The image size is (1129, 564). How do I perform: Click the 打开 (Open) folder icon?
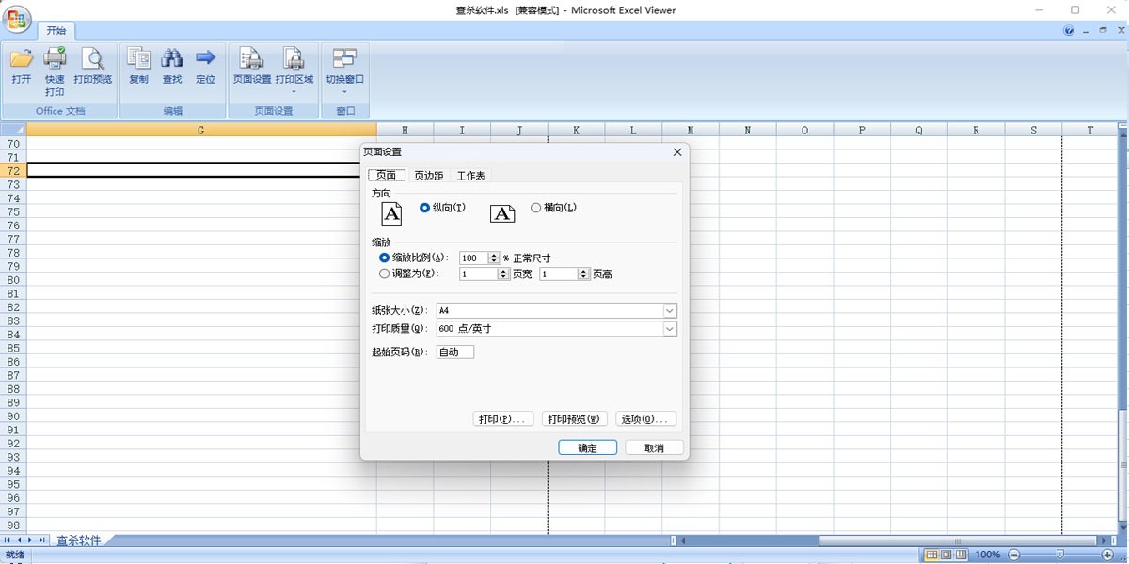(x=21, y=59)
